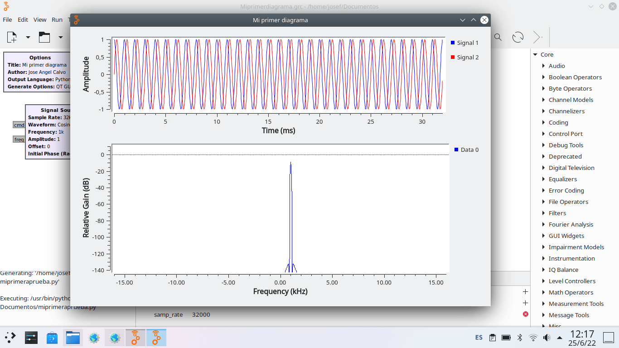The height and width of the screenshot is (348, 619).
Task: Collapse the Core block tree
Action: coord(536,55)
